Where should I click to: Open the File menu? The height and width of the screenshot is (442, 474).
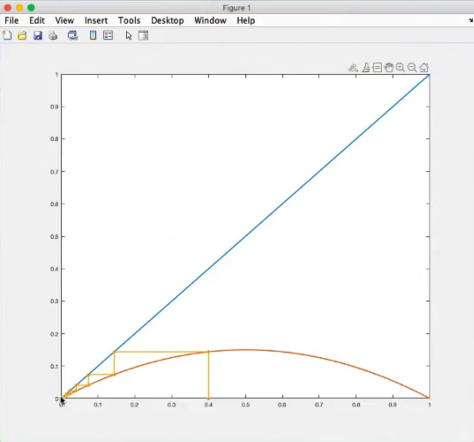tap(12, 21)
